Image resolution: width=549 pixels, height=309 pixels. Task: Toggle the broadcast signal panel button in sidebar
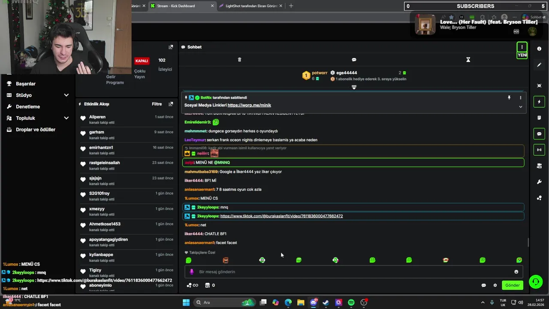pos(539,150)
